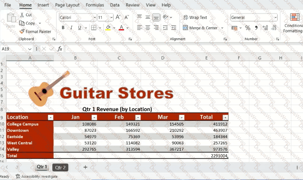
Task: Click the comma style icon
Action: [256, 28]
